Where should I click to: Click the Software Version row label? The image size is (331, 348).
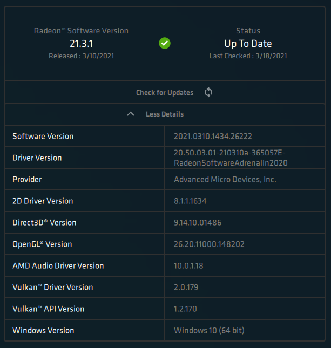[x=43, y=137]
